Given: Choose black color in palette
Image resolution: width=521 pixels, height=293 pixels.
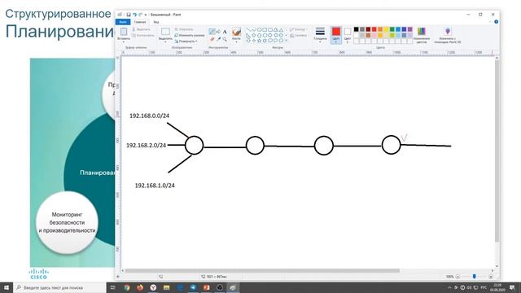Looking at the screenshot, I should [x=357, y=29].
